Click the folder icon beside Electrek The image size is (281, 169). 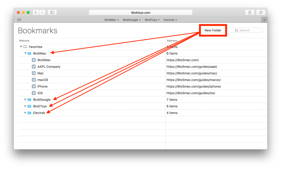coord(30,113)
